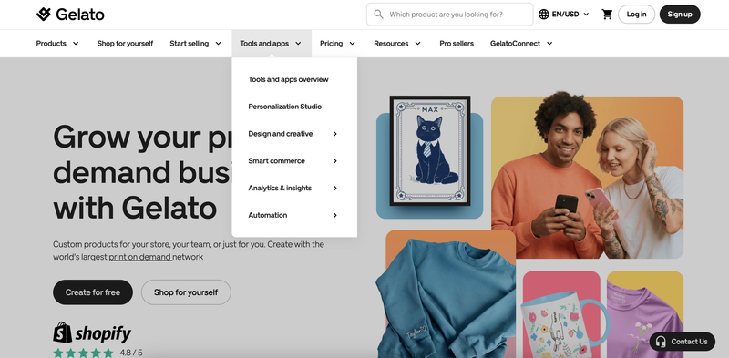Select Personalization Studio menu item
This screenshot has width=729, height=358.
pyautogui.click(x=285, y=107)
